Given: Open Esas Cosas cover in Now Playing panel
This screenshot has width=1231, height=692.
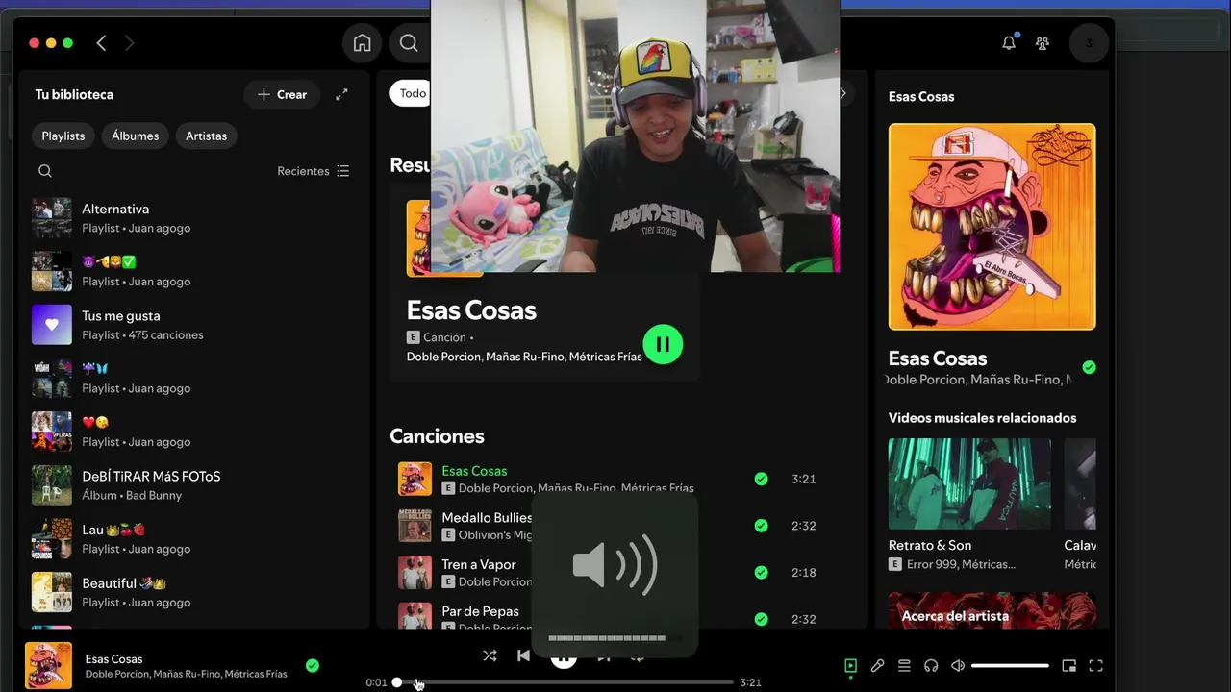Looking at the screenshot, I should coord(992,227).
